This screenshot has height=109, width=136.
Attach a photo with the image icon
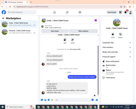[45, 100]
